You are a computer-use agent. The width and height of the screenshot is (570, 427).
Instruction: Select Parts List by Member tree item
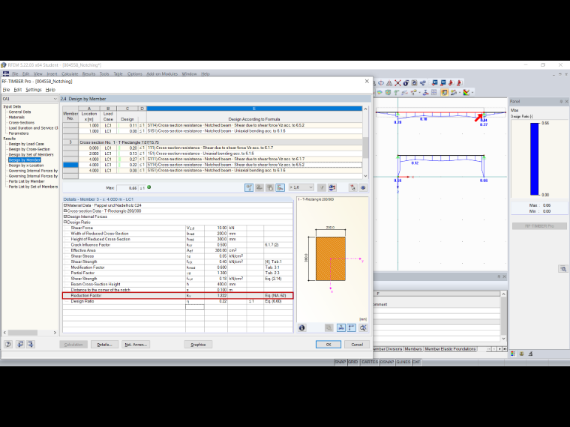pyautogui.click(x=26, y=181)
